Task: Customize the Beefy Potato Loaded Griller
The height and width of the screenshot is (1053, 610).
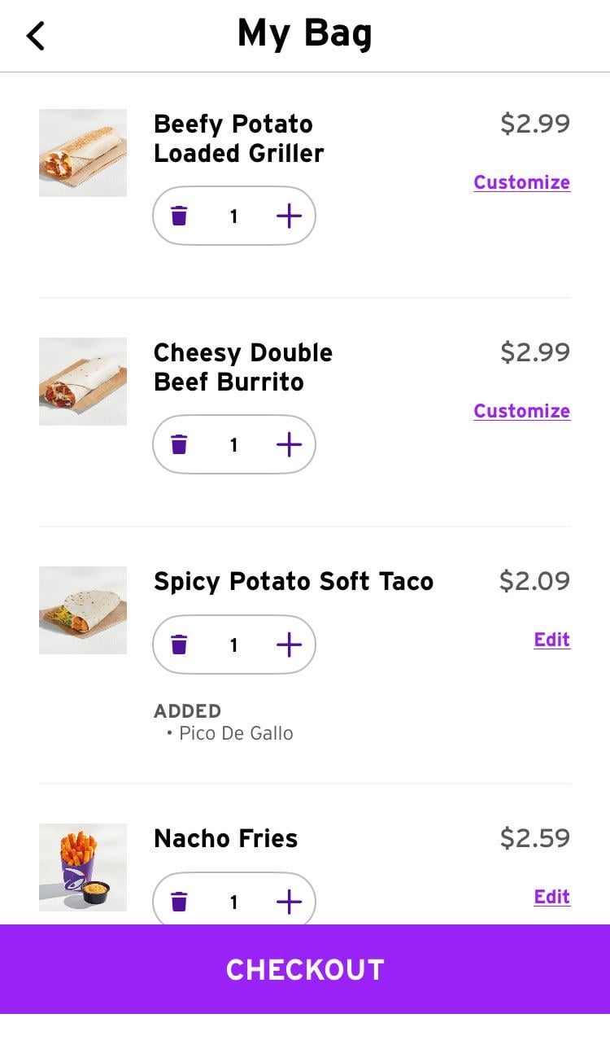Action: click(x=521, y=182)
